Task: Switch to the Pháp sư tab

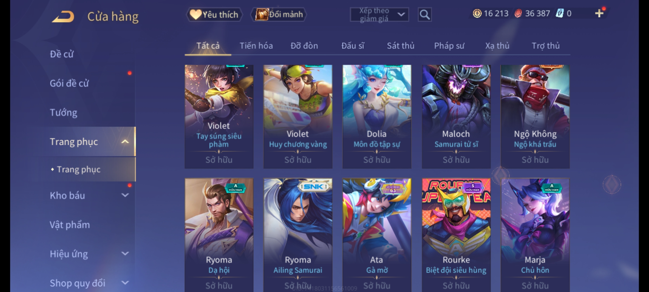Action: click(x=449, y=46)
